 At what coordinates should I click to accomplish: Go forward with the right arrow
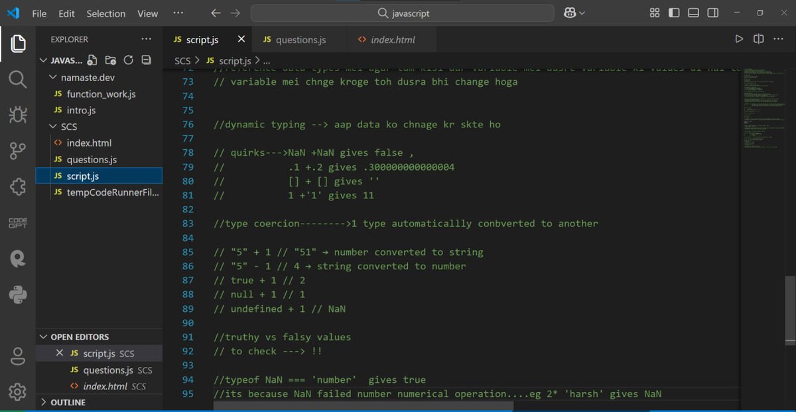(235, 13)
